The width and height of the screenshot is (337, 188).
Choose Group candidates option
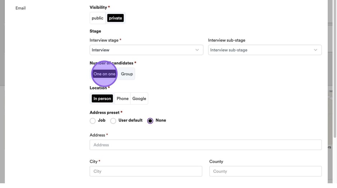click(x=127, y=74)
